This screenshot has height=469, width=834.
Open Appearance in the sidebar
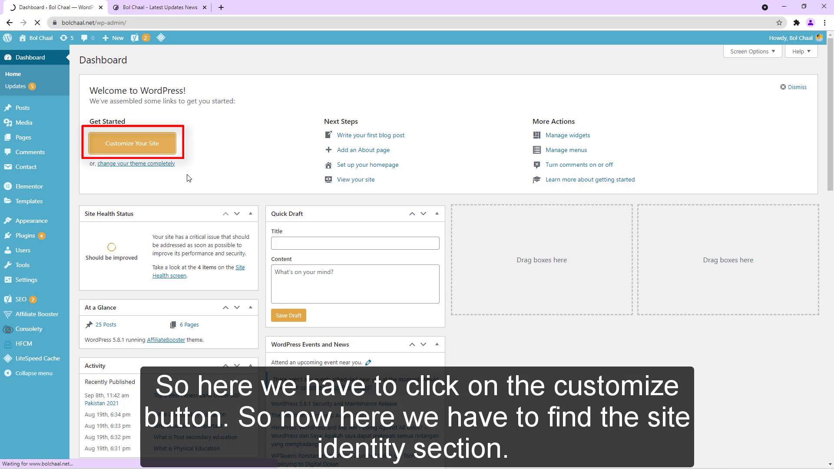[31, 221]
